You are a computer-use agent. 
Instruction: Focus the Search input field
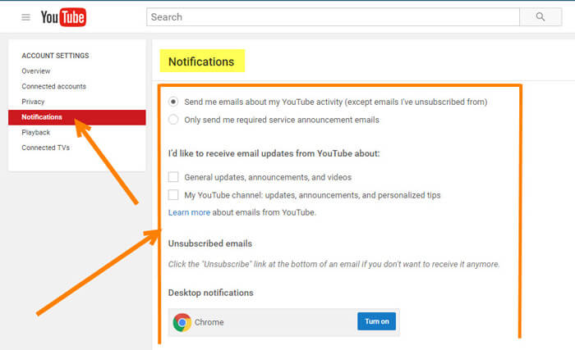coord(333,17)
